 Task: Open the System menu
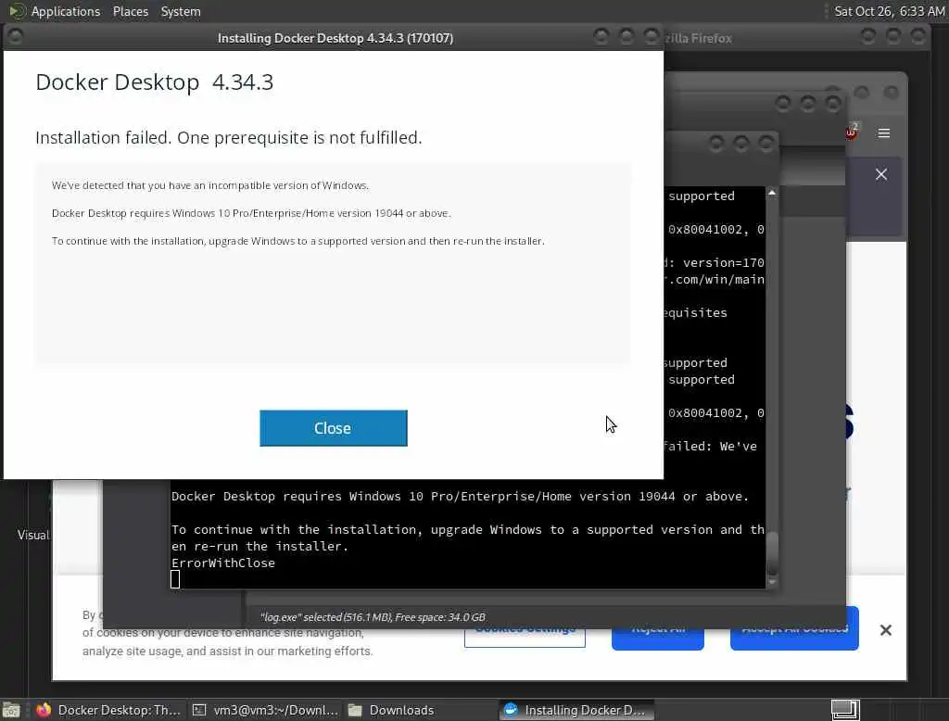[x=181, y=11]
